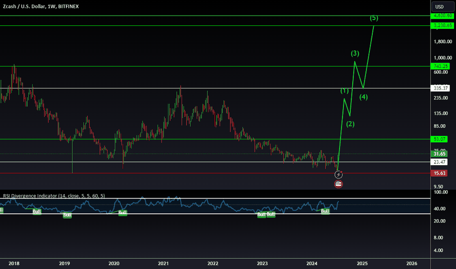Select the RSI Divergence Indicator legend label
This screenshot has width=456, height=269.
54,196
